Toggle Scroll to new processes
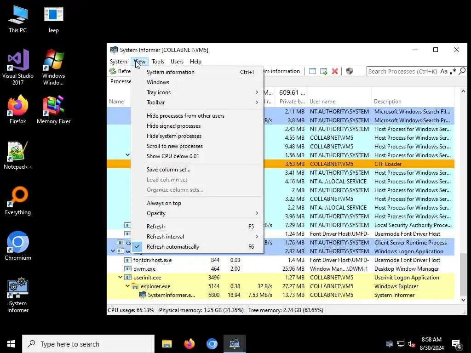471x353 pixels. click(197, 146)
